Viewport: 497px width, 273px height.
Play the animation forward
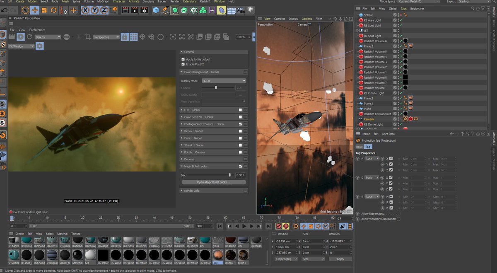[x=244, y=226]
